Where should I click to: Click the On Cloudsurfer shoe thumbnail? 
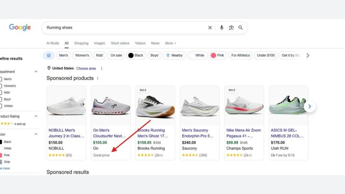[x=111, y=106]
